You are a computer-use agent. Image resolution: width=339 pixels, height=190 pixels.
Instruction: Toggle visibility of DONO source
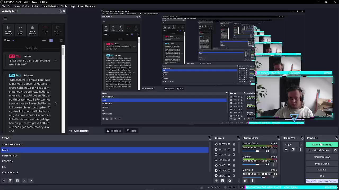[229, 155]
